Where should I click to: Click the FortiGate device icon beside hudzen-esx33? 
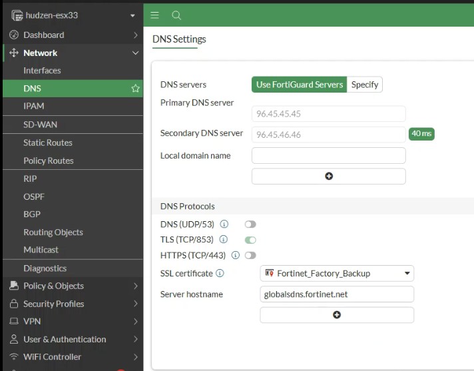(17, 15)
